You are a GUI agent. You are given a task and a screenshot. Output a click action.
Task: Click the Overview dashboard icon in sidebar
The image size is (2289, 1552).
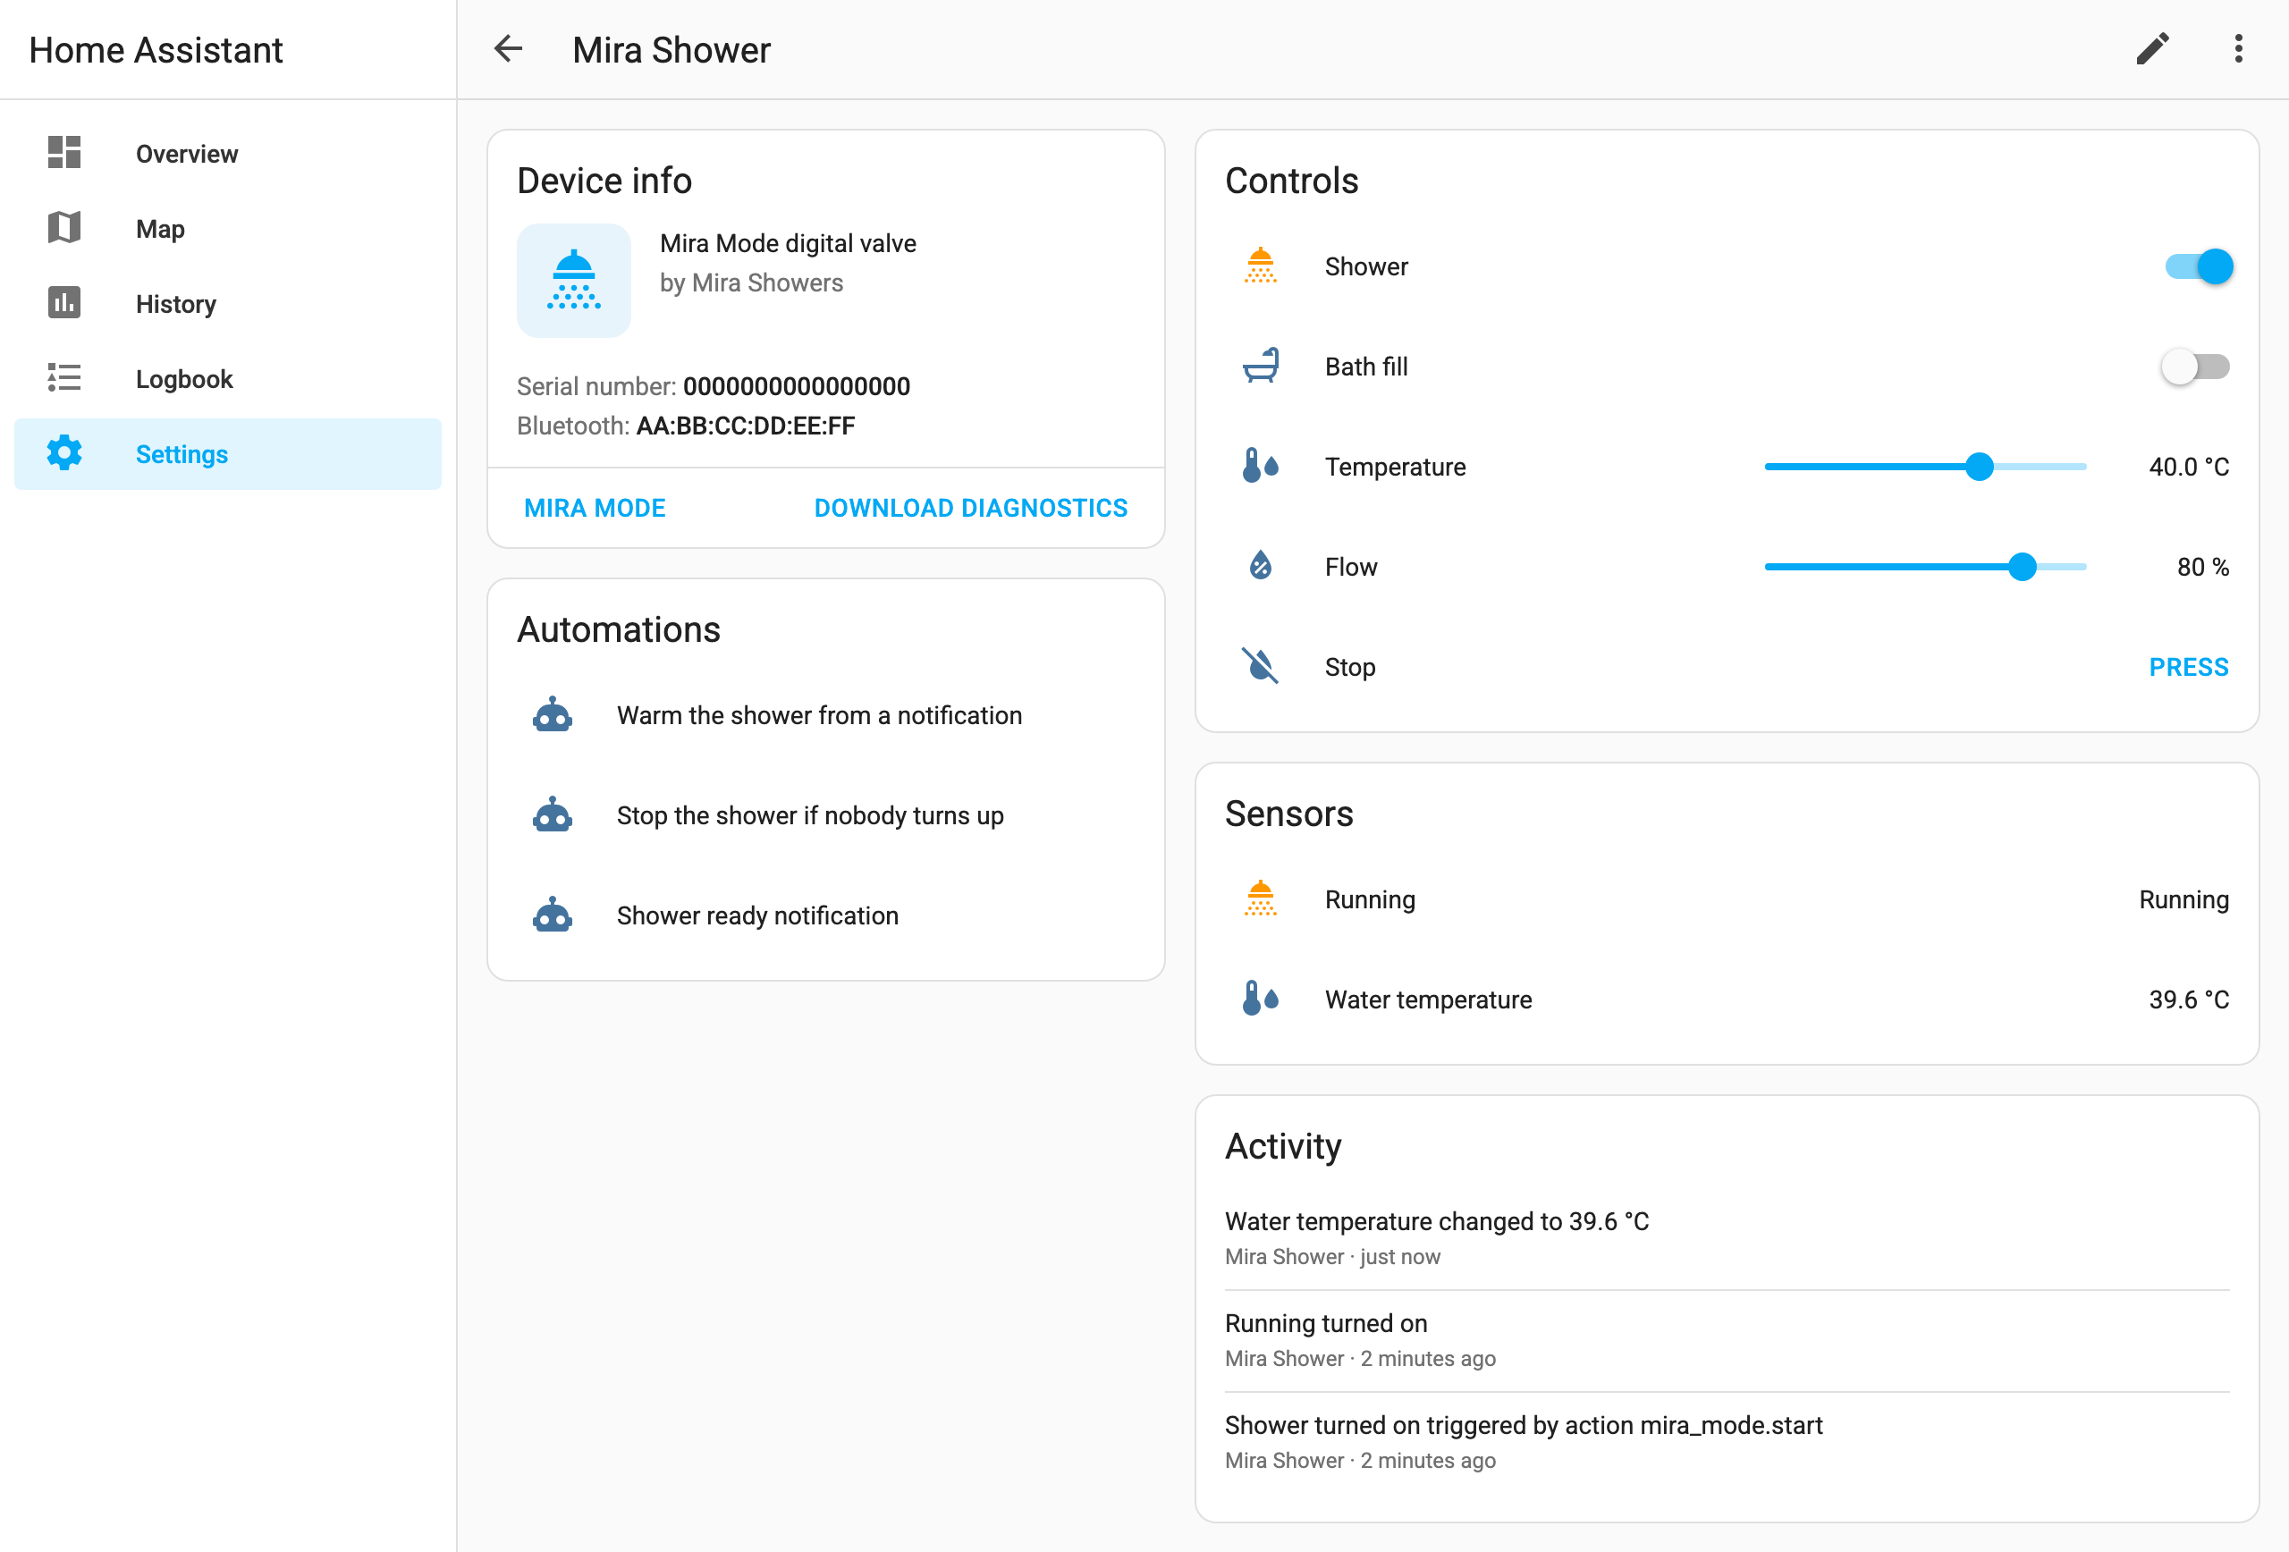64,153
